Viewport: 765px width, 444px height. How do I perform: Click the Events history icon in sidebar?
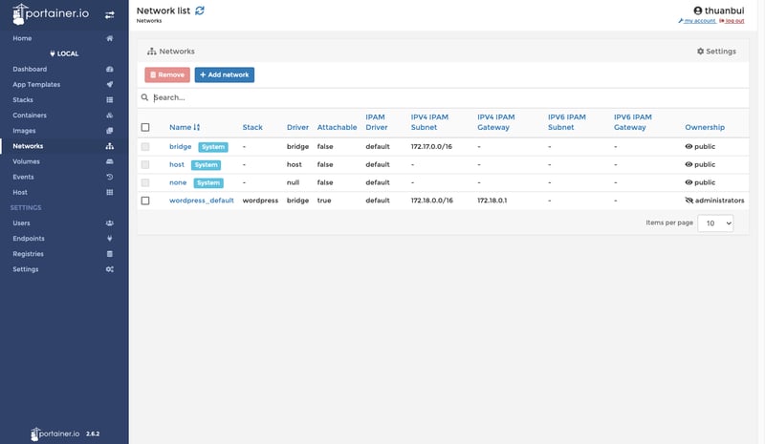[x=110, y=177]
